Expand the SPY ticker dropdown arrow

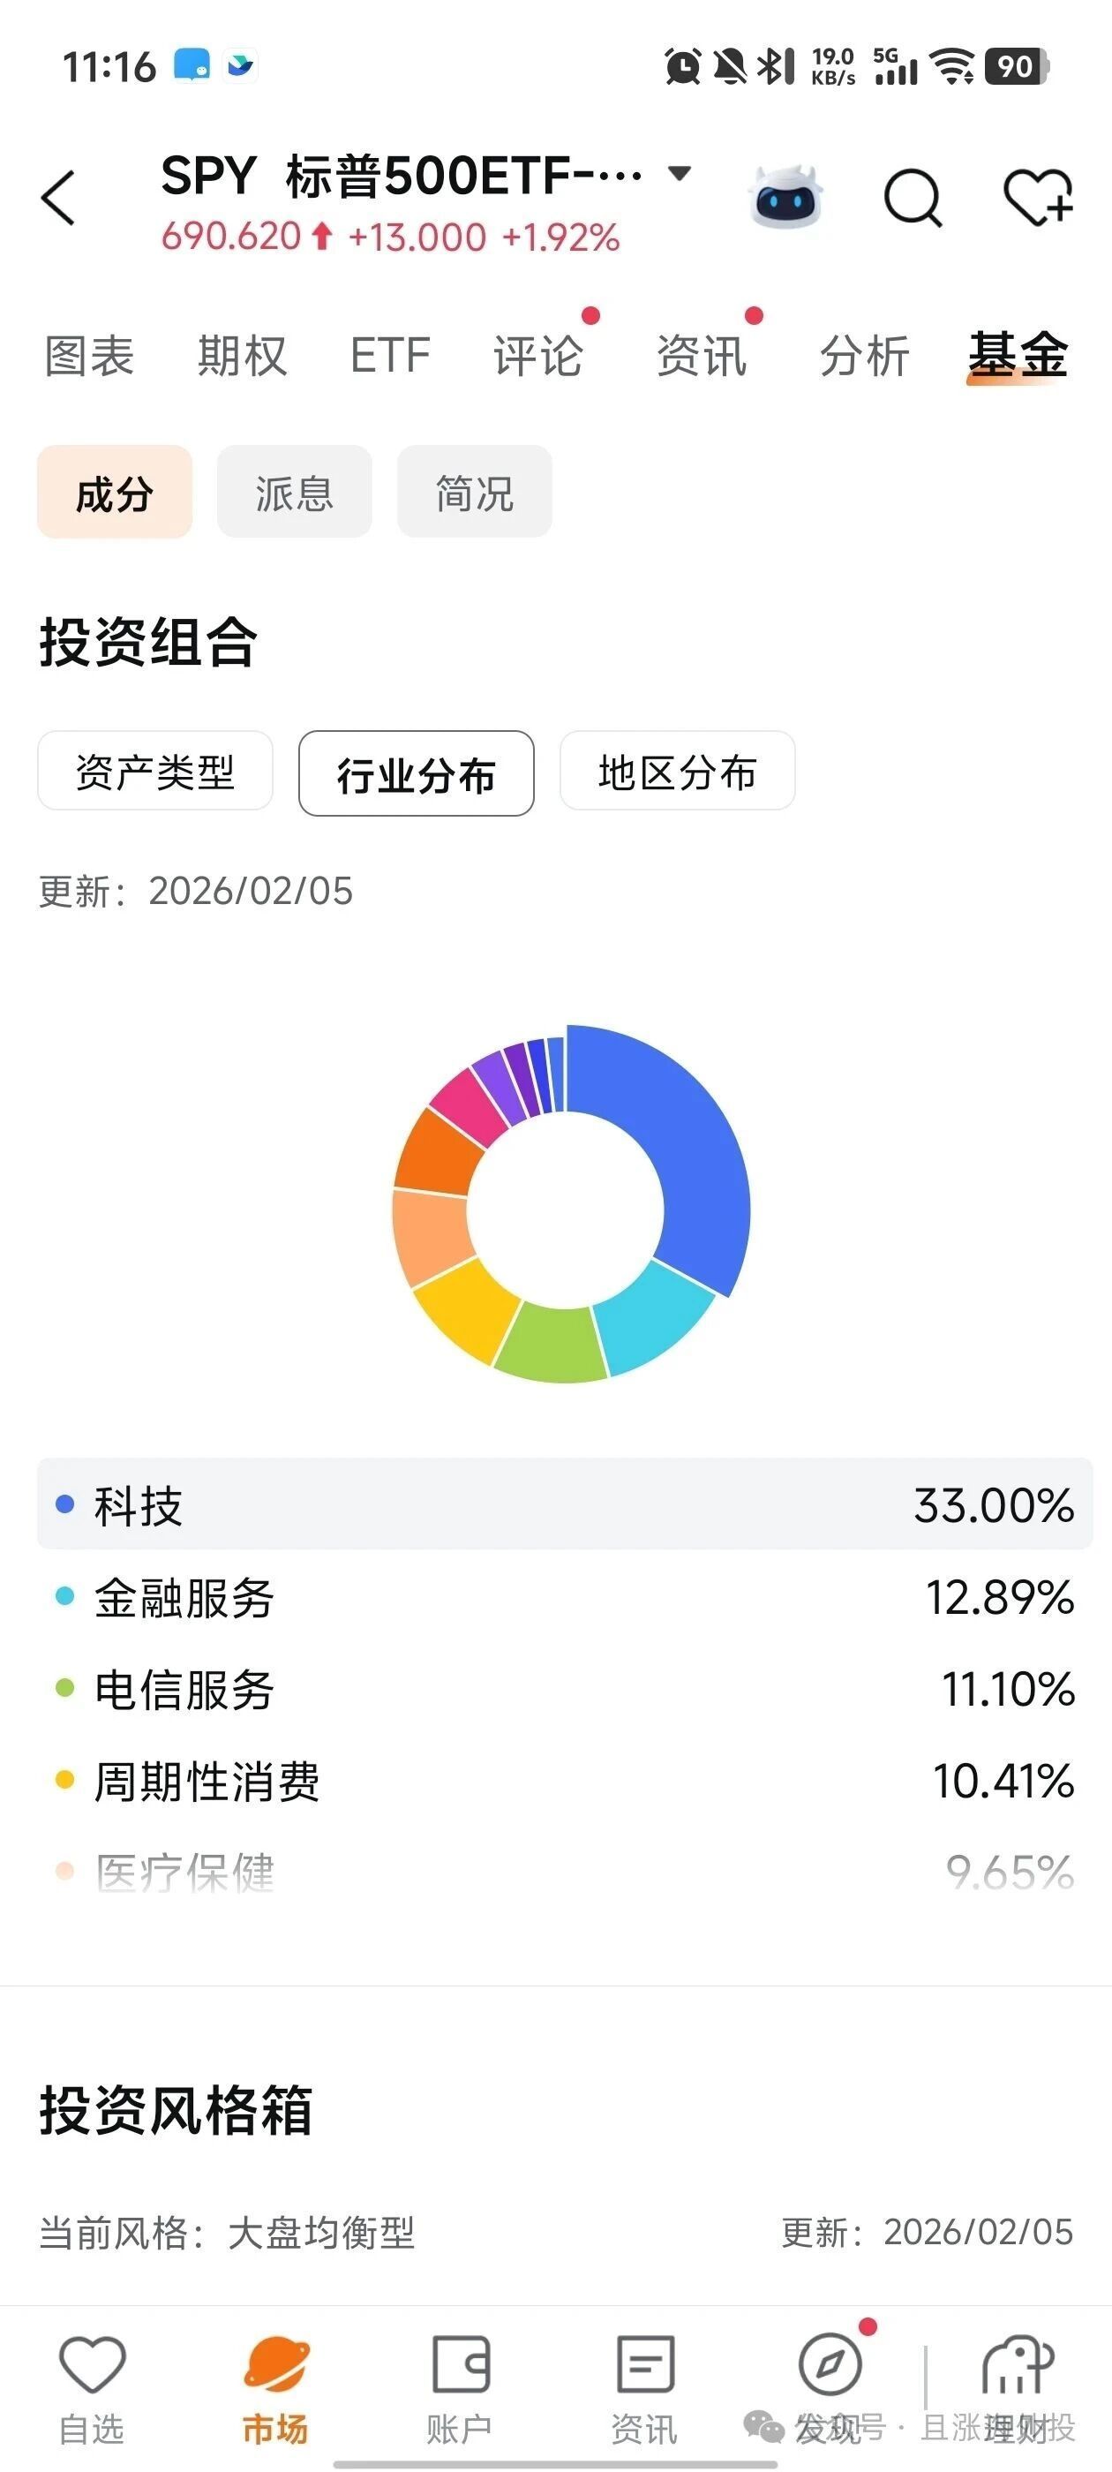[x=680, y=174]
